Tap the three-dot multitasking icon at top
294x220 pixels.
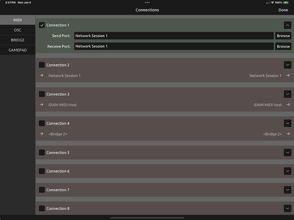[x=147, y=3]
